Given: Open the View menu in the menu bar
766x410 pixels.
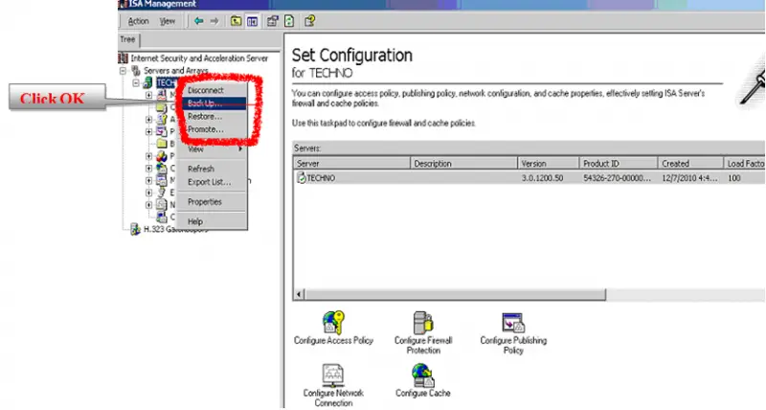Looking at the screenshot, I should click(168, 21).
